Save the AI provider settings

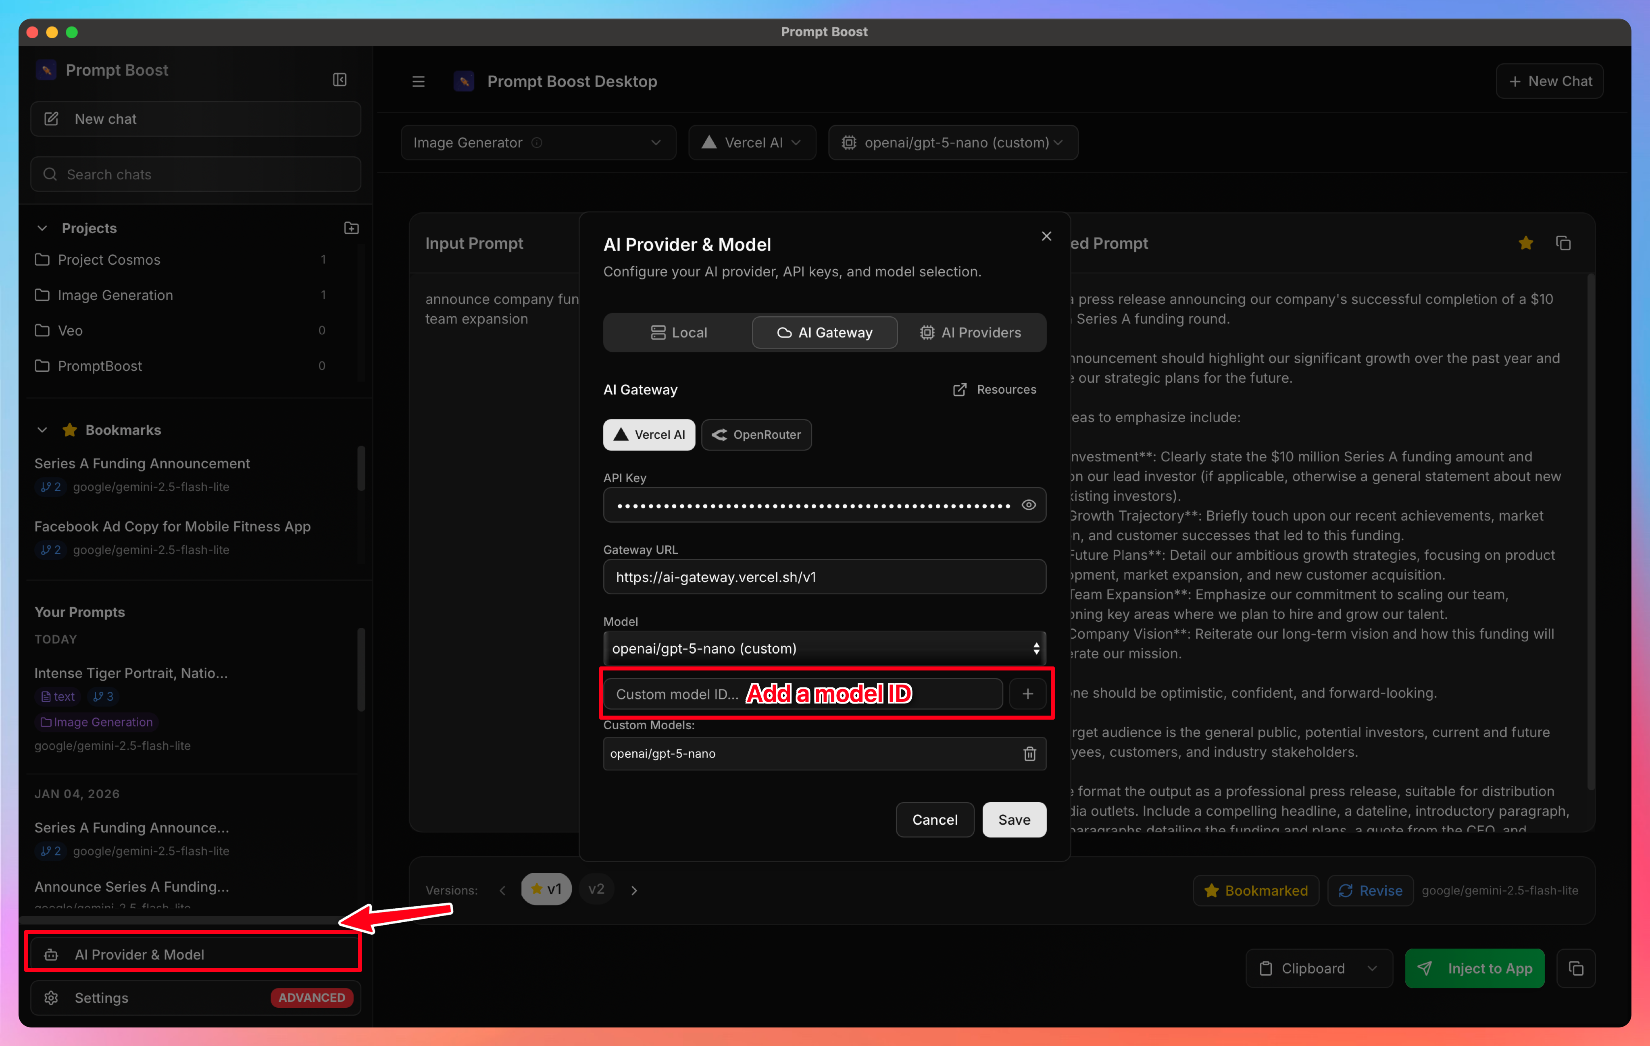click(1014, 820)
